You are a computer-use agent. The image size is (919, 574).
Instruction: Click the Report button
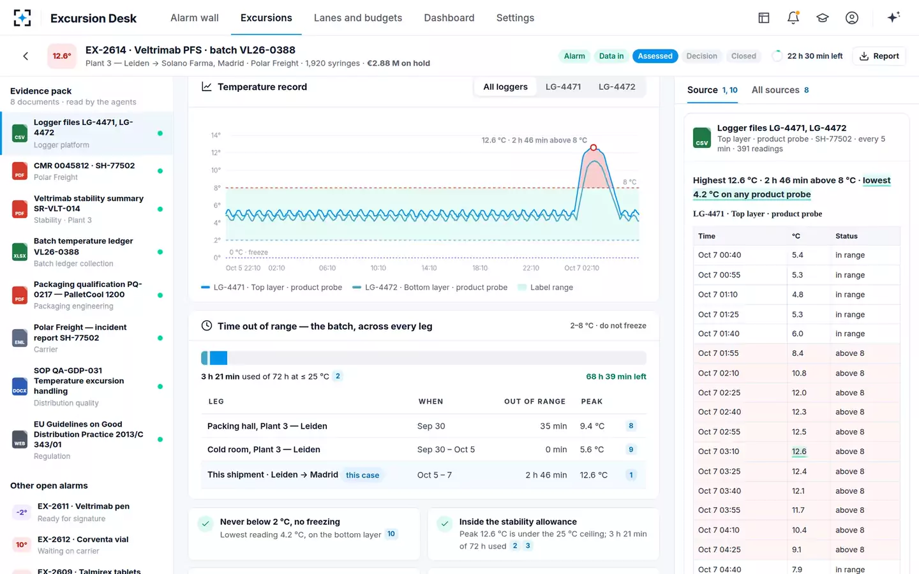click(x=879, y=56)
